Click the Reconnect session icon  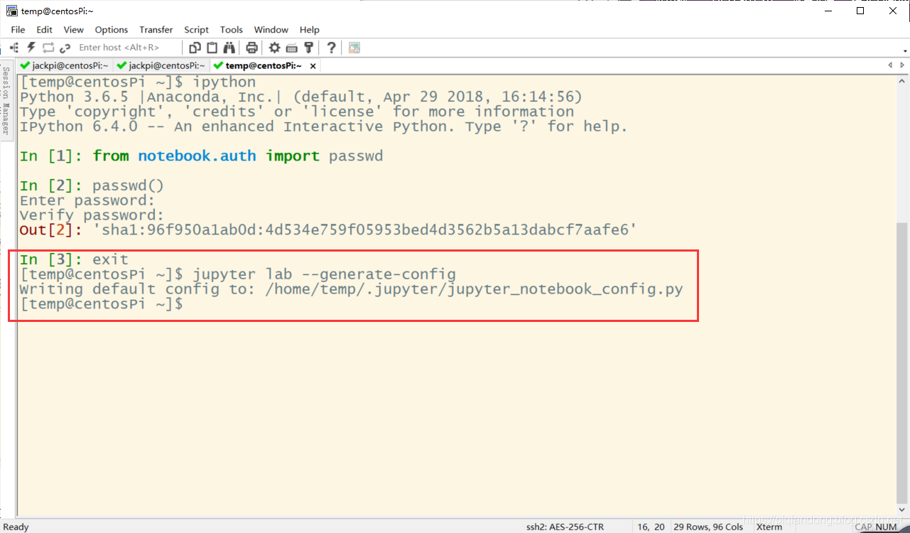click(x=48, y=48)
